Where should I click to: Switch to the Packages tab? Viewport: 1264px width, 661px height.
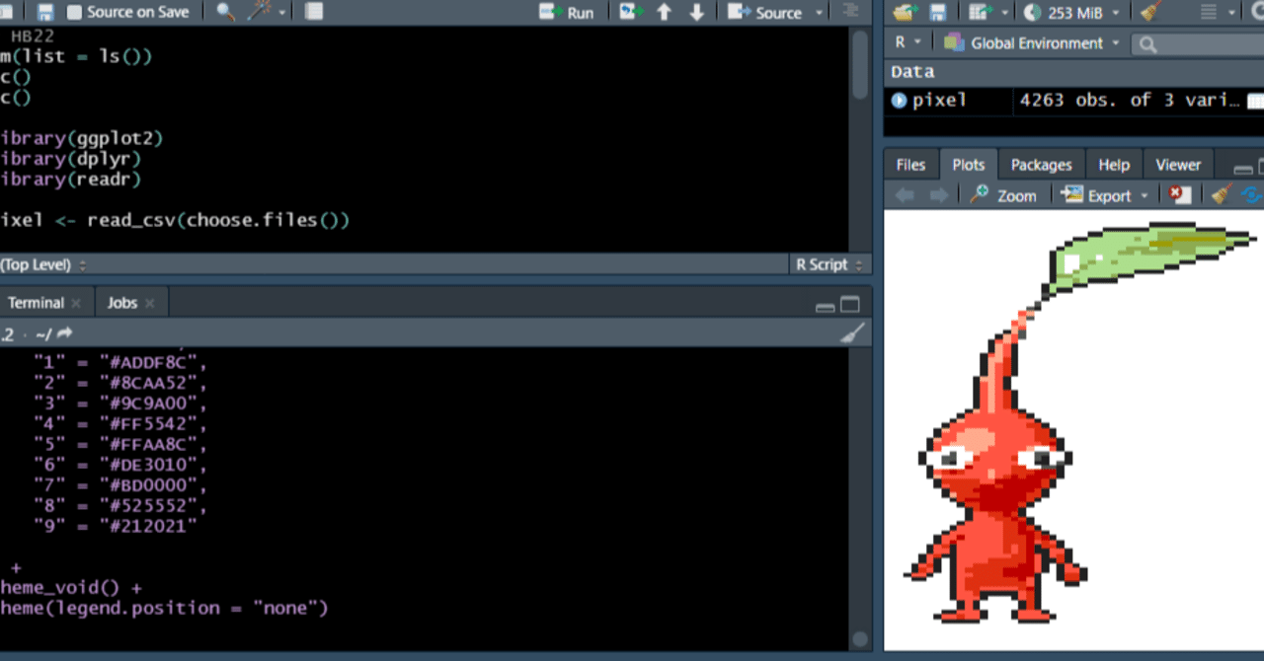(x=1041, y=164)
